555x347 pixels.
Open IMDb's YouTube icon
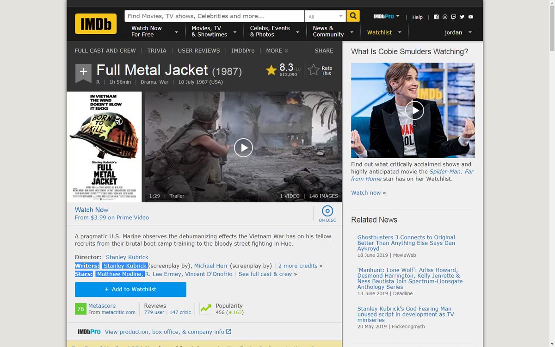tap(471, 17)
